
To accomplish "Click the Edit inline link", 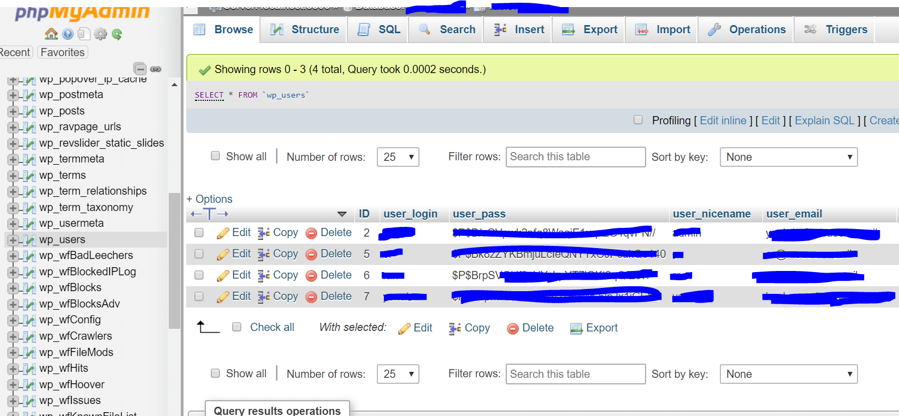I will click(723, 120).
